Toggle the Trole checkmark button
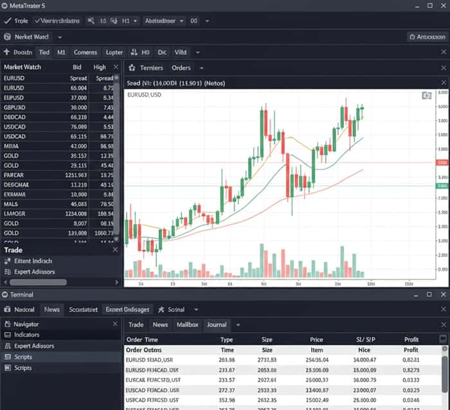 coord(7,21)
